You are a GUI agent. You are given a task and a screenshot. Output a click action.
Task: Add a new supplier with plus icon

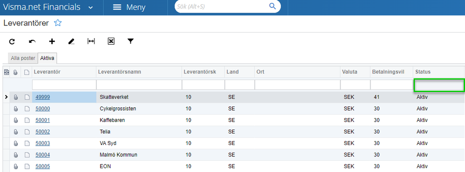(x=52, y=41)
